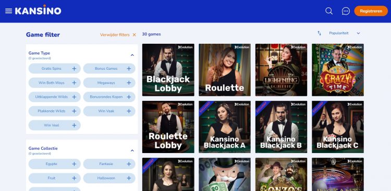The height and width of the screenshot is (191, 391).
Task: Click the plus icon on Egypte
Action: (x=74, y=164)
